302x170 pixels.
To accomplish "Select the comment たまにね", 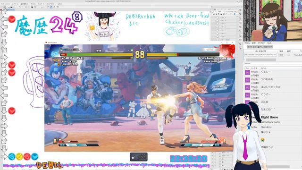I will (268, 109).
